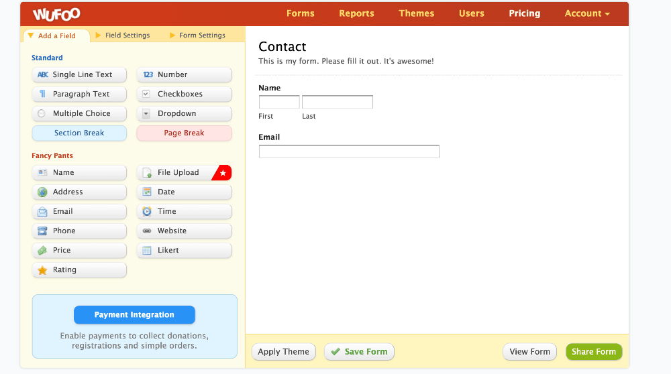671x374 pixels.
Task: Click the Email input box in the form
Action: [349, 151]
